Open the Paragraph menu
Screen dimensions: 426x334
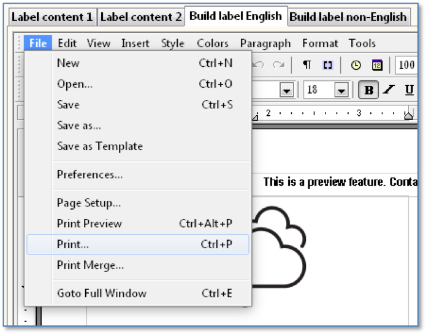(x=265, y=43)
